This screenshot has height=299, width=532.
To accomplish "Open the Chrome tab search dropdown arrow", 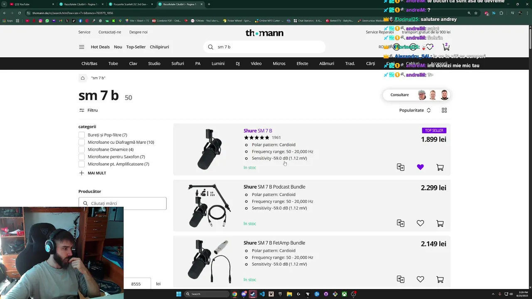I will 4,4.
